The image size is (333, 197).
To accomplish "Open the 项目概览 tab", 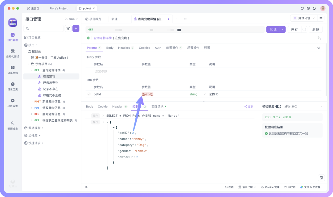I will (93, 19).
